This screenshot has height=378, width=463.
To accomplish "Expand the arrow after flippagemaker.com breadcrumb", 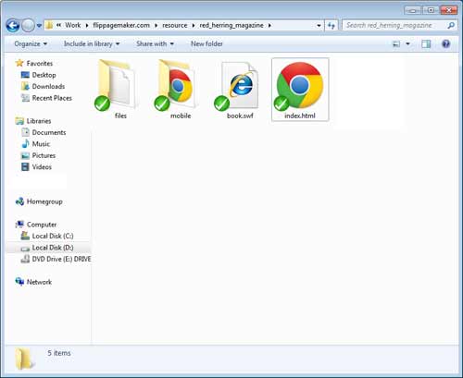I will click(x=156, y=26).
